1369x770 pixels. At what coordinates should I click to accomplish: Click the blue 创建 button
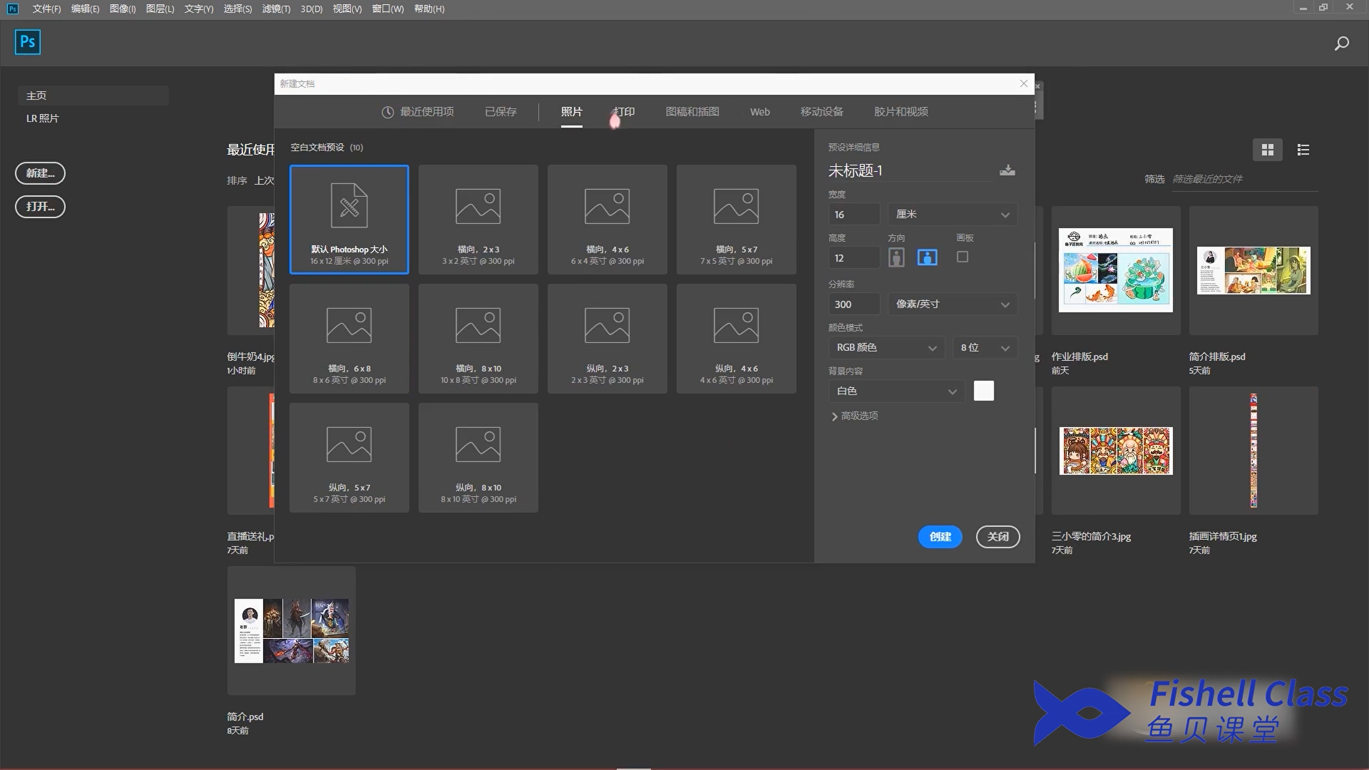click(940, 537)
